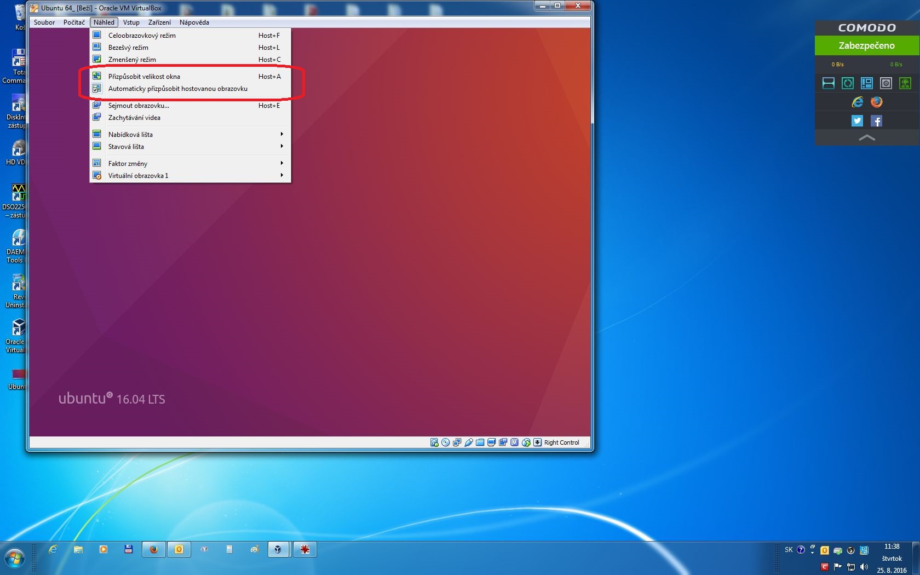
Task: Click the keyboard capture arrow icon beside Right Control
Action: pos(538,442)
